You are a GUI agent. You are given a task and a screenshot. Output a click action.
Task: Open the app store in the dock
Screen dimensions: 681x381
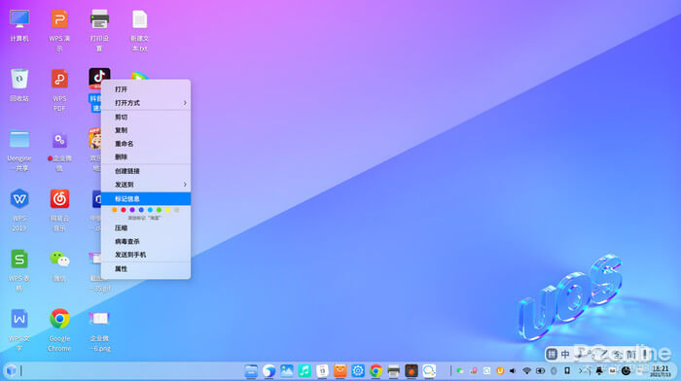point(340,371)
